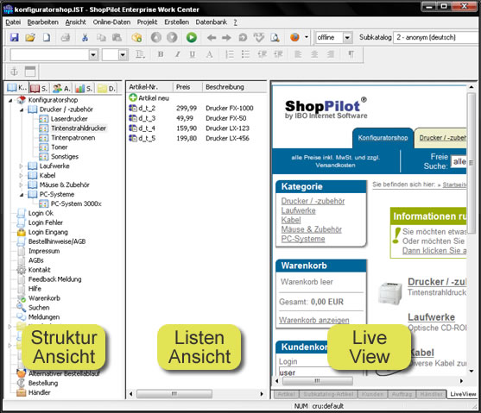The image size is (481, 413).
Task: Toggle Underline formatting
Action: [x=193, y=54]
